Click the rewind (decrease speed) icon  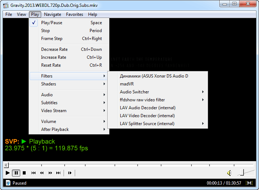[x=42, y=173]
